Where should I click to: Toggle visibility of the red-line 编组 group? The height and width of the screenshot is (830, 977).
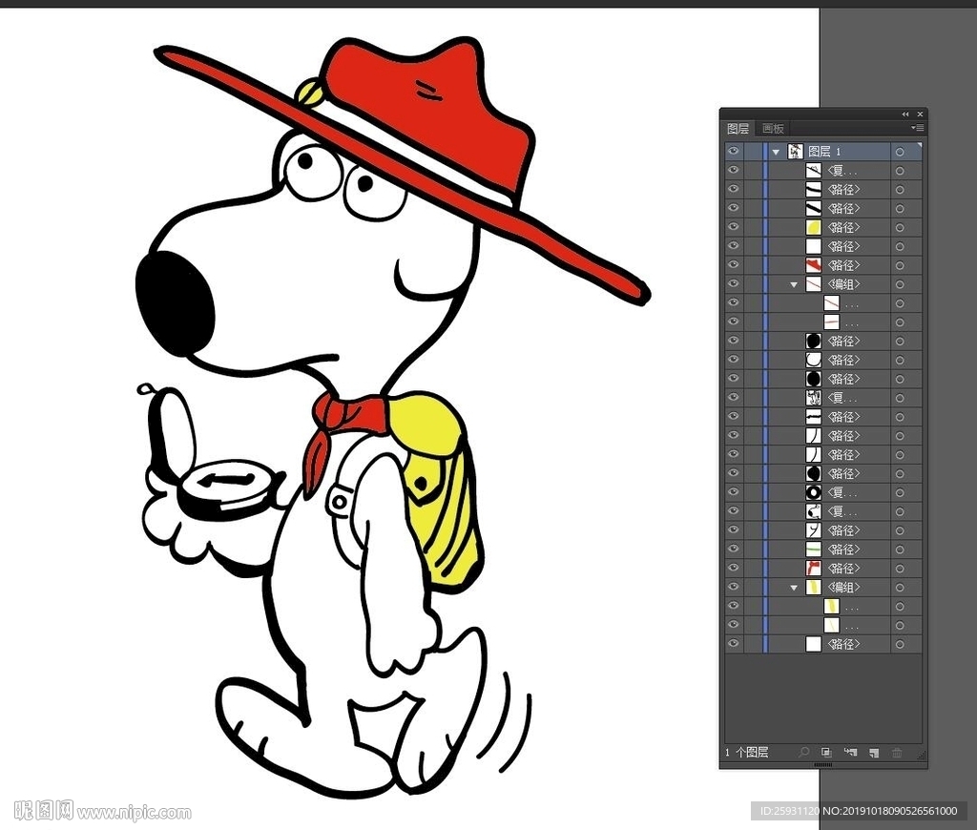734,283
